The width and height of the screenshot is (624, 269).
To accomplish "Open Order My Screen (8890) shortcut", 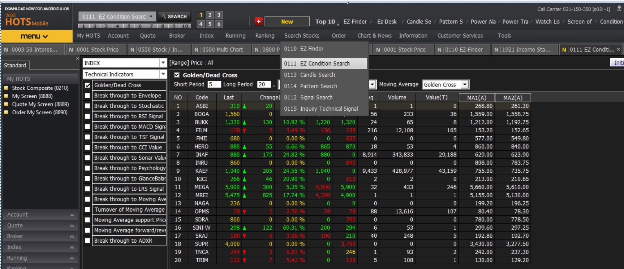I will pyautogui.click(x=39, y=112).
